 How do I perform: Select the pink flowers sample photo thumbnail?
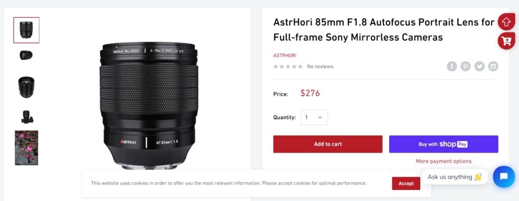[26, 148]
